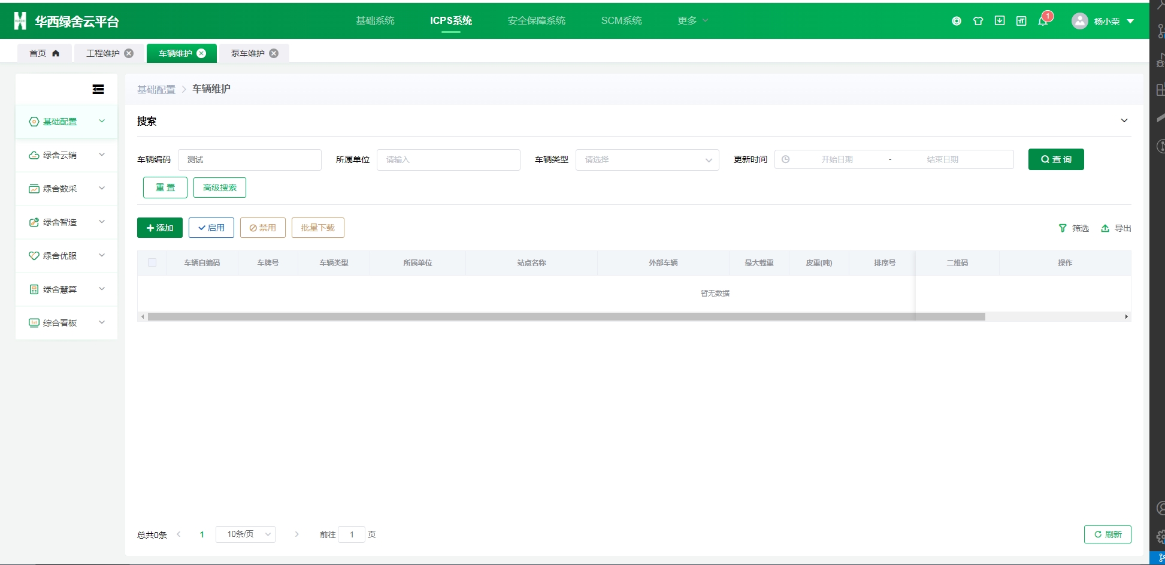Expand 综合看板 in the sidebar
This screenshot has height=565, width=1165.
[x=66, y=323]
